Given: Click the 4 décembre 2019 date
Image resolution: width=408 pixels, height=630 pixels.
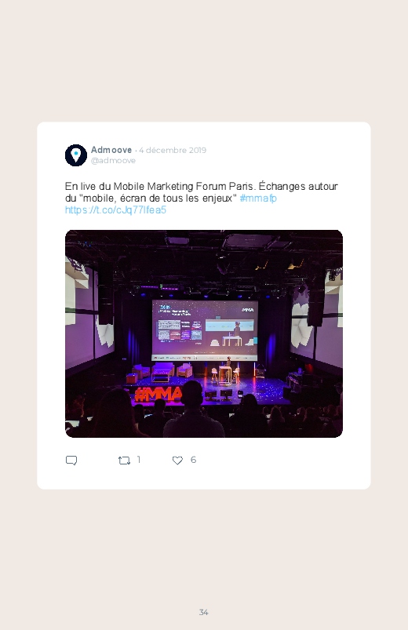Looking at the screenshot, I should (173, 151).
